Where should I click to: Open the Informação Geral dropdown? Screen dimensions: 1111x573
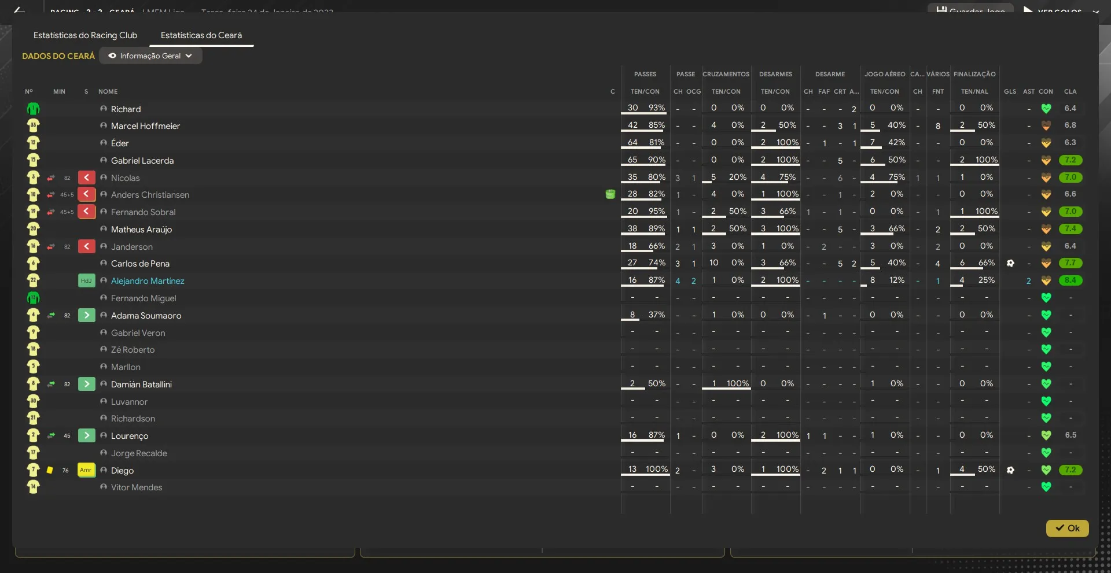150,56
